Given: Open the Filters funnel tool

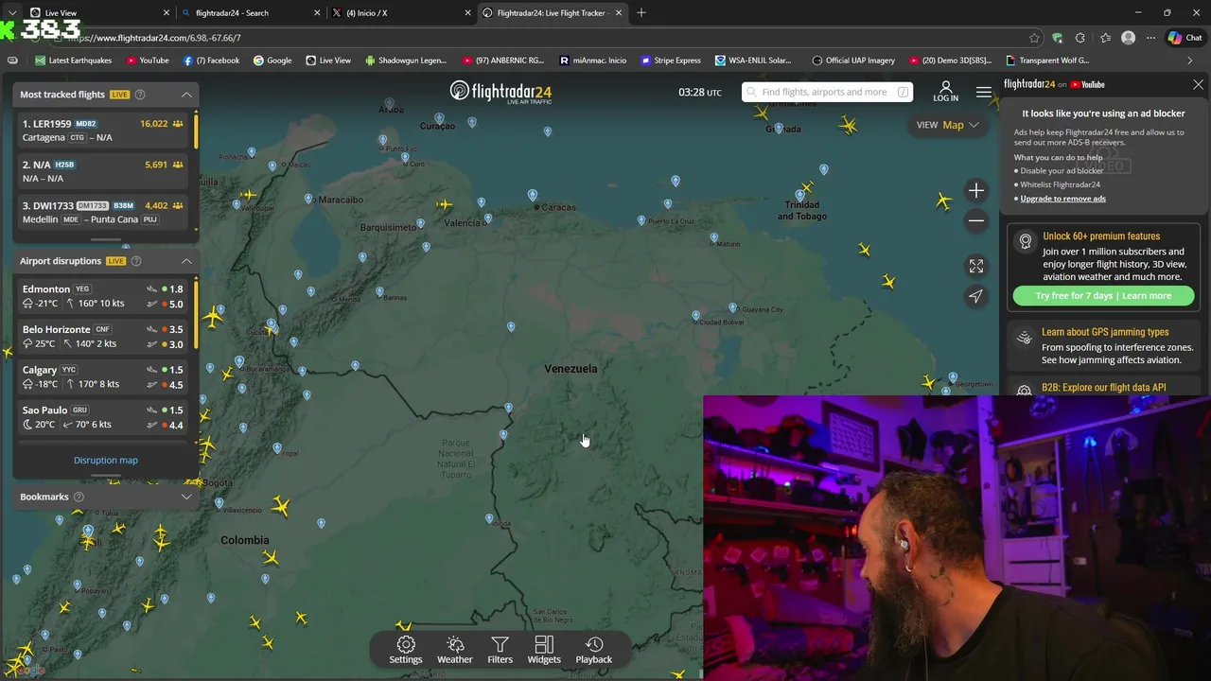Looking at the screenshot, I should coord(500,650).
